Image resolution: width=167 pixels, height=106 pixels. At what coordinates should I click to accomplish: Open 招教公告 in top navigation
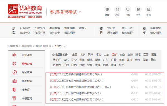pyautogui.click(x=40, y=28)
